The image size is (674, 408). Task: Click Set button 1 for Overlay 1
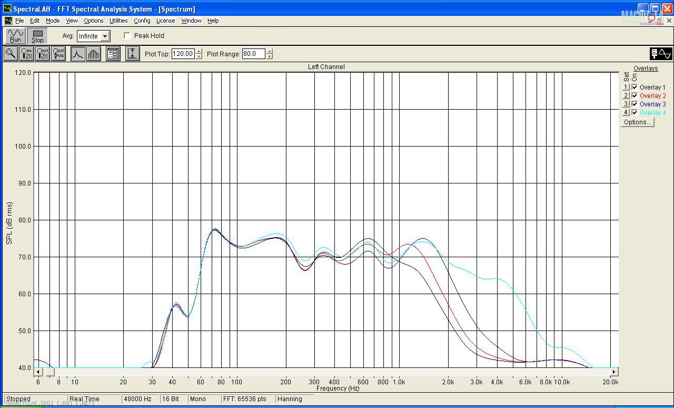[x=626, y=88]
